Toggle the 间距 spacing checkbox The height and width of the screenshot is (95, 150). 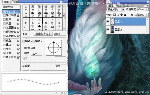[x=24, y=66]
